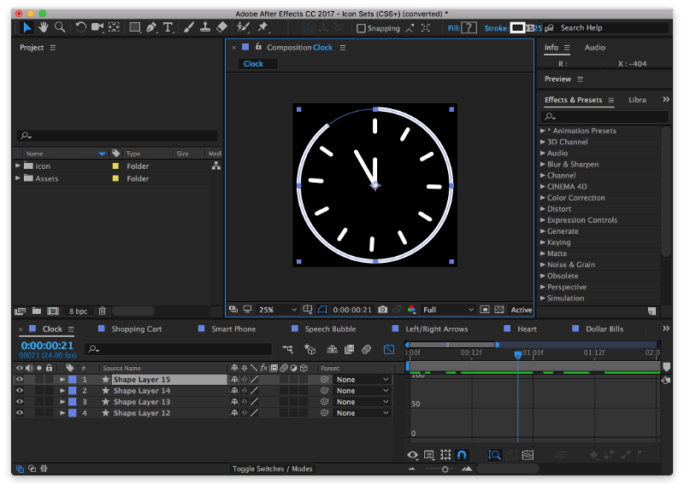This screenshot has height=489, width=684.
Task: Click Toggle Switches / Modes button
Action: pyautogui.click(x=272, y=469)
